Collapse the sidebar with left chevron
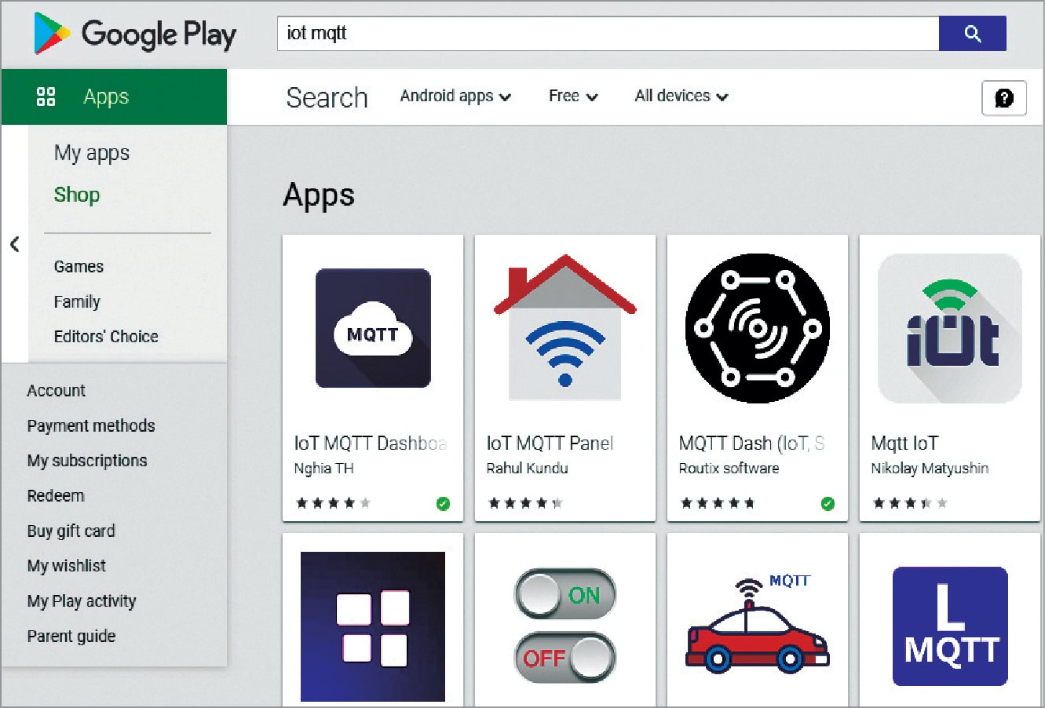1045x708 pixels. click(x=14, y=244)
